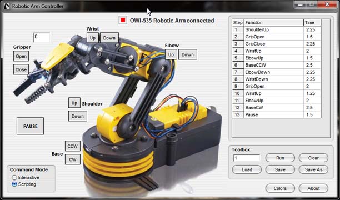Open the gripper
Viewport: 340px width, 200px height.
coord(21,56)
